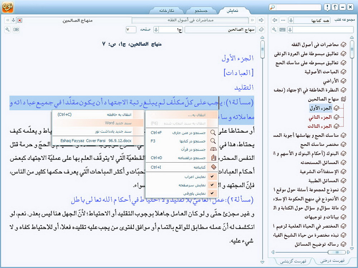Image resolution: width=358 pixels, height=268 pixels.
Task: Switch to the فهرست درختی bottom tab
Action: tap(333, 260)
